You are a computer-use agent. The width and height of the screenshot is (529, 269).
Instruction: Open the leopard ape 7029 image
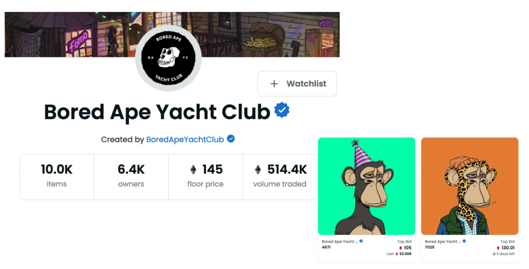[470, 186]
